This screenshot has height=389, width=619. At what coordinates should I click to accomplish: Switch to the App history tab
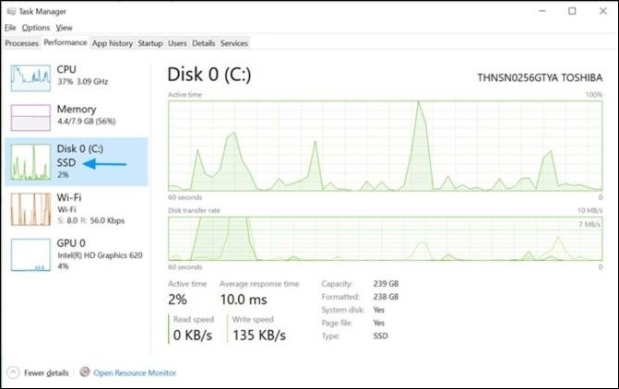coord(113,43)
